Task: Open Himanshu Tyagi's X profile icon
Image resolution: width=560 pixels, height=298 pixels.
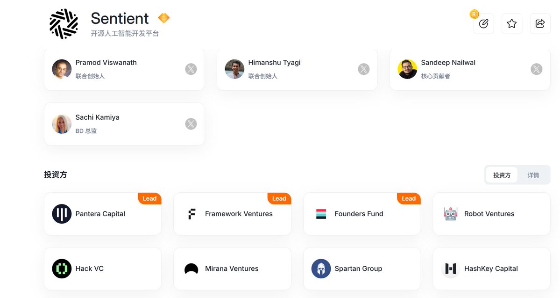Action: click(363, 69)
